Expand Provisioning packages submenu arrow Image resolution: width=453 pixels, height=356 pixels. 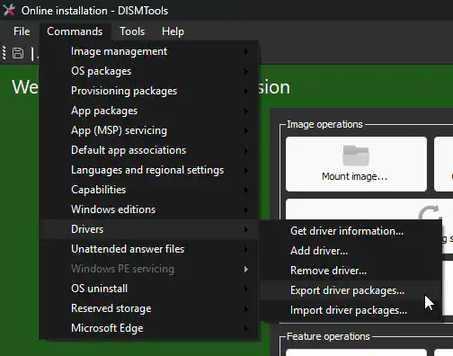[x=246, y=91]
